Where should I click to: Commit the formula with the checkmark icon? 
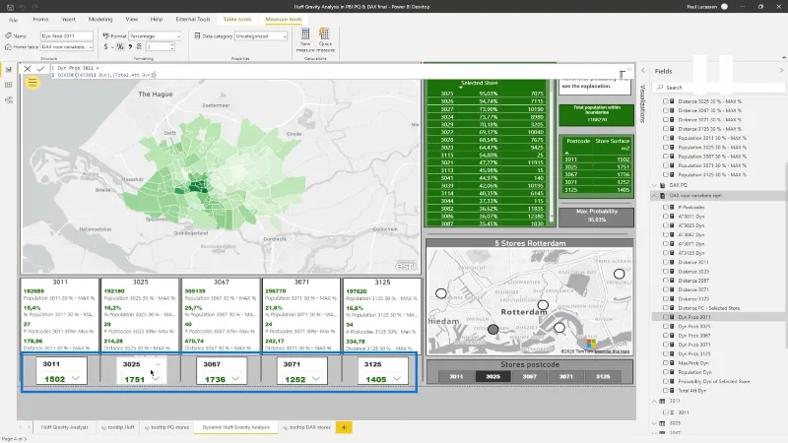point(40,69)
